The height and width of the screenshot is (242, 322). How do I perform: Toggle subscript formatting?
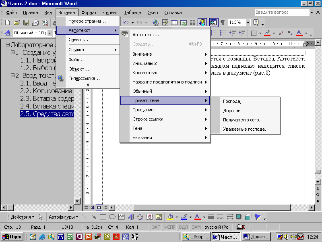[x=290, y=33]
